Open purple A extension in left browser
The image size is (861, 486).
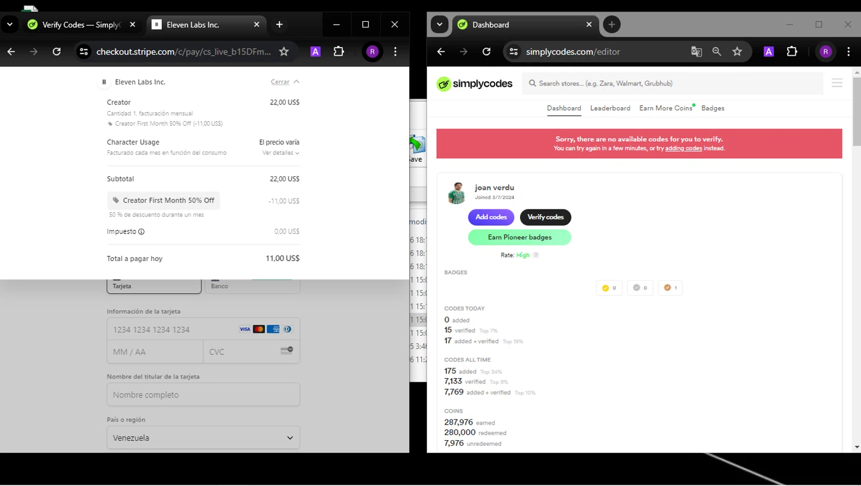[x=315, y=52]
